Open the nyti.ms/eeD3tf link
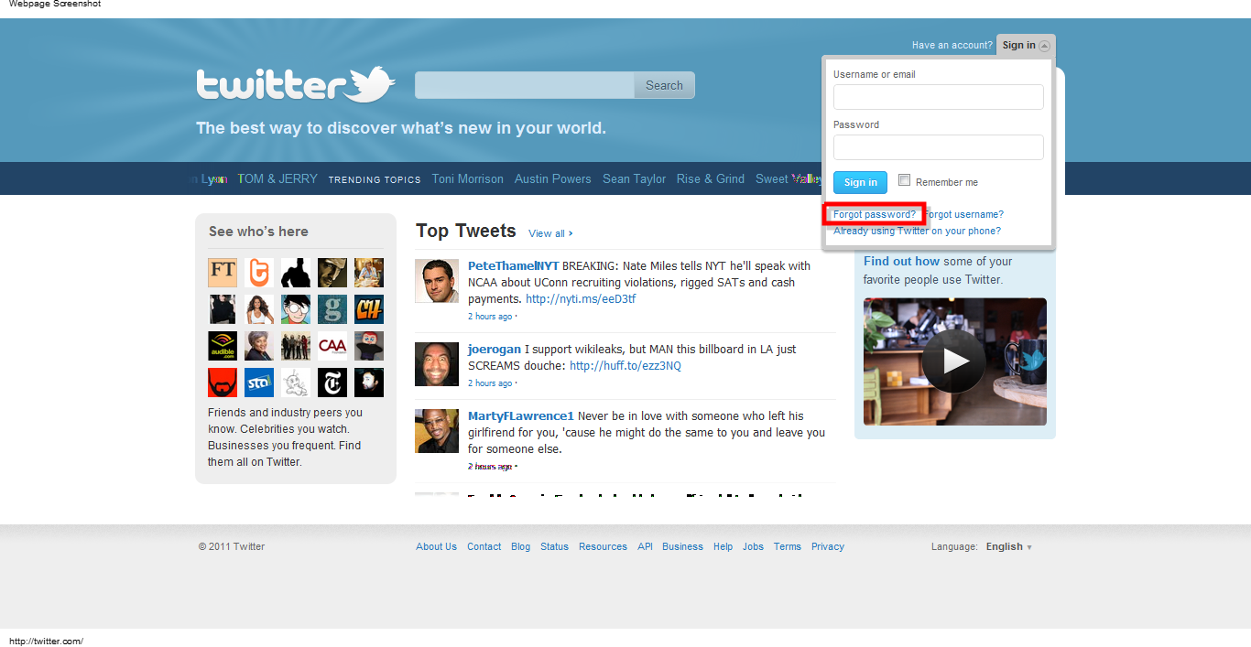Viewport: 1251px width, 647px height. coord(581,299)
